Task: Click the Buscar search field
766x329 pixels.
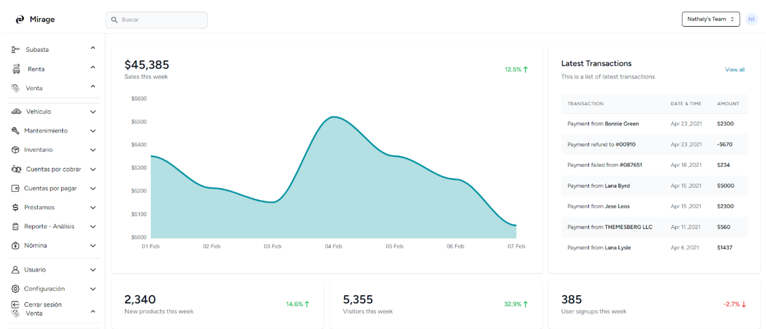Action: 157,20
